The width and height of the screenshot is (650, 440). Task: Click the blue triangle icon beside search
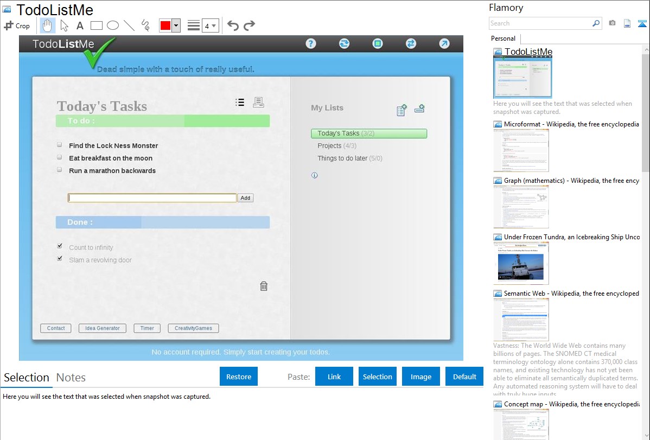(x=642, y=23)
